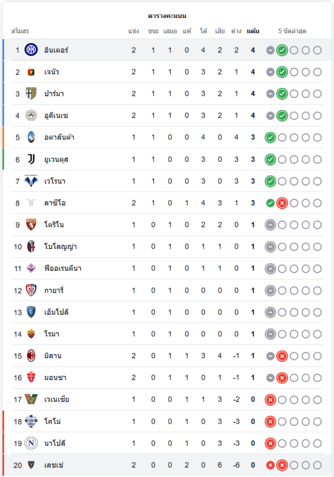
Task: Click Inter's green win result icon
Action: (282, 50)
